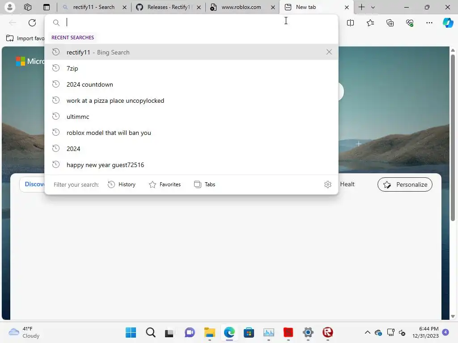Add a new browser tab
This screenshot has width=458, height=343.
click(x=361, y=7)
